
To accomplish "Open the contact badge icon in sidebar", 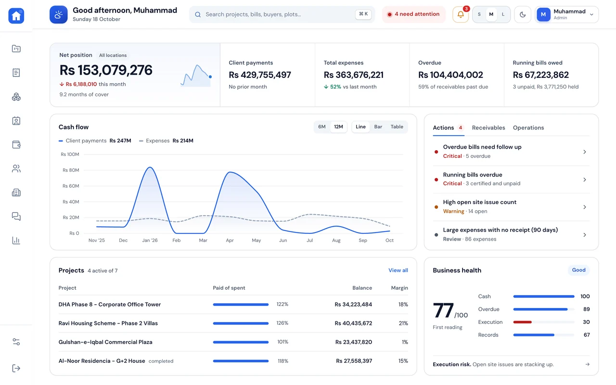I will pyautogui.click(x=16, y=121).
